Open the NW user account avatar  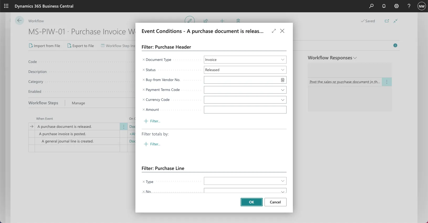(422, 6)
